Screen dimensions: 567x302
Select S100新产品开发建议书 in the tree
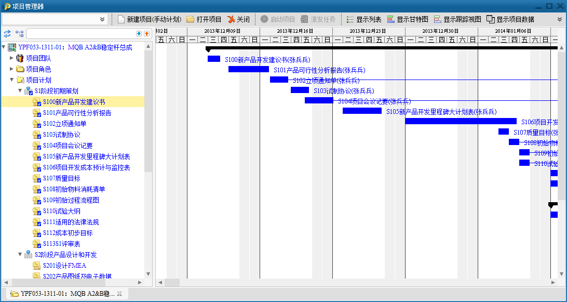[74, 102]
